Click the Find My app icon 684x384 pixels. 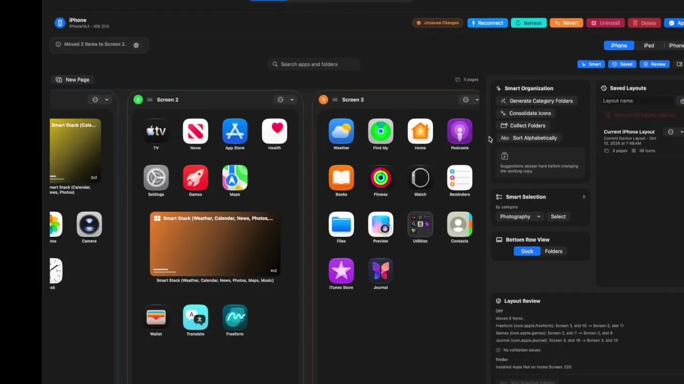[380, 131]
